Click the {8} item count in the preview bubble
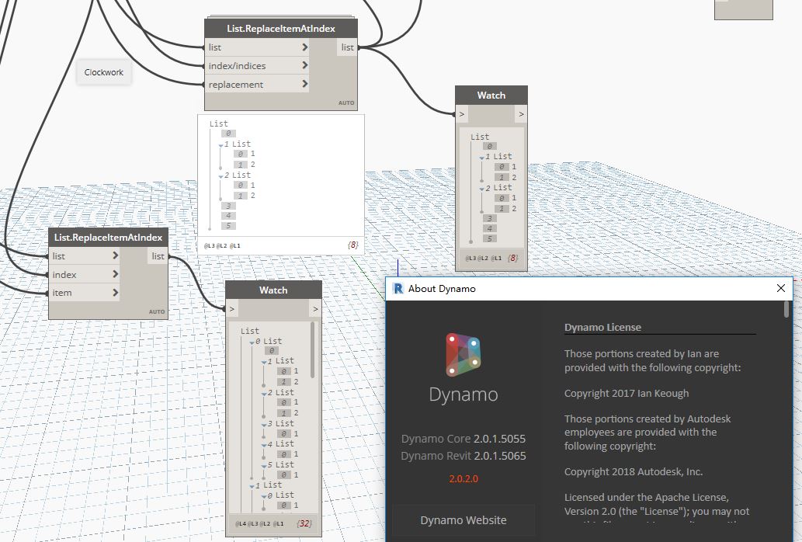Viewport: 802px width, 542px height. [353, 245]
